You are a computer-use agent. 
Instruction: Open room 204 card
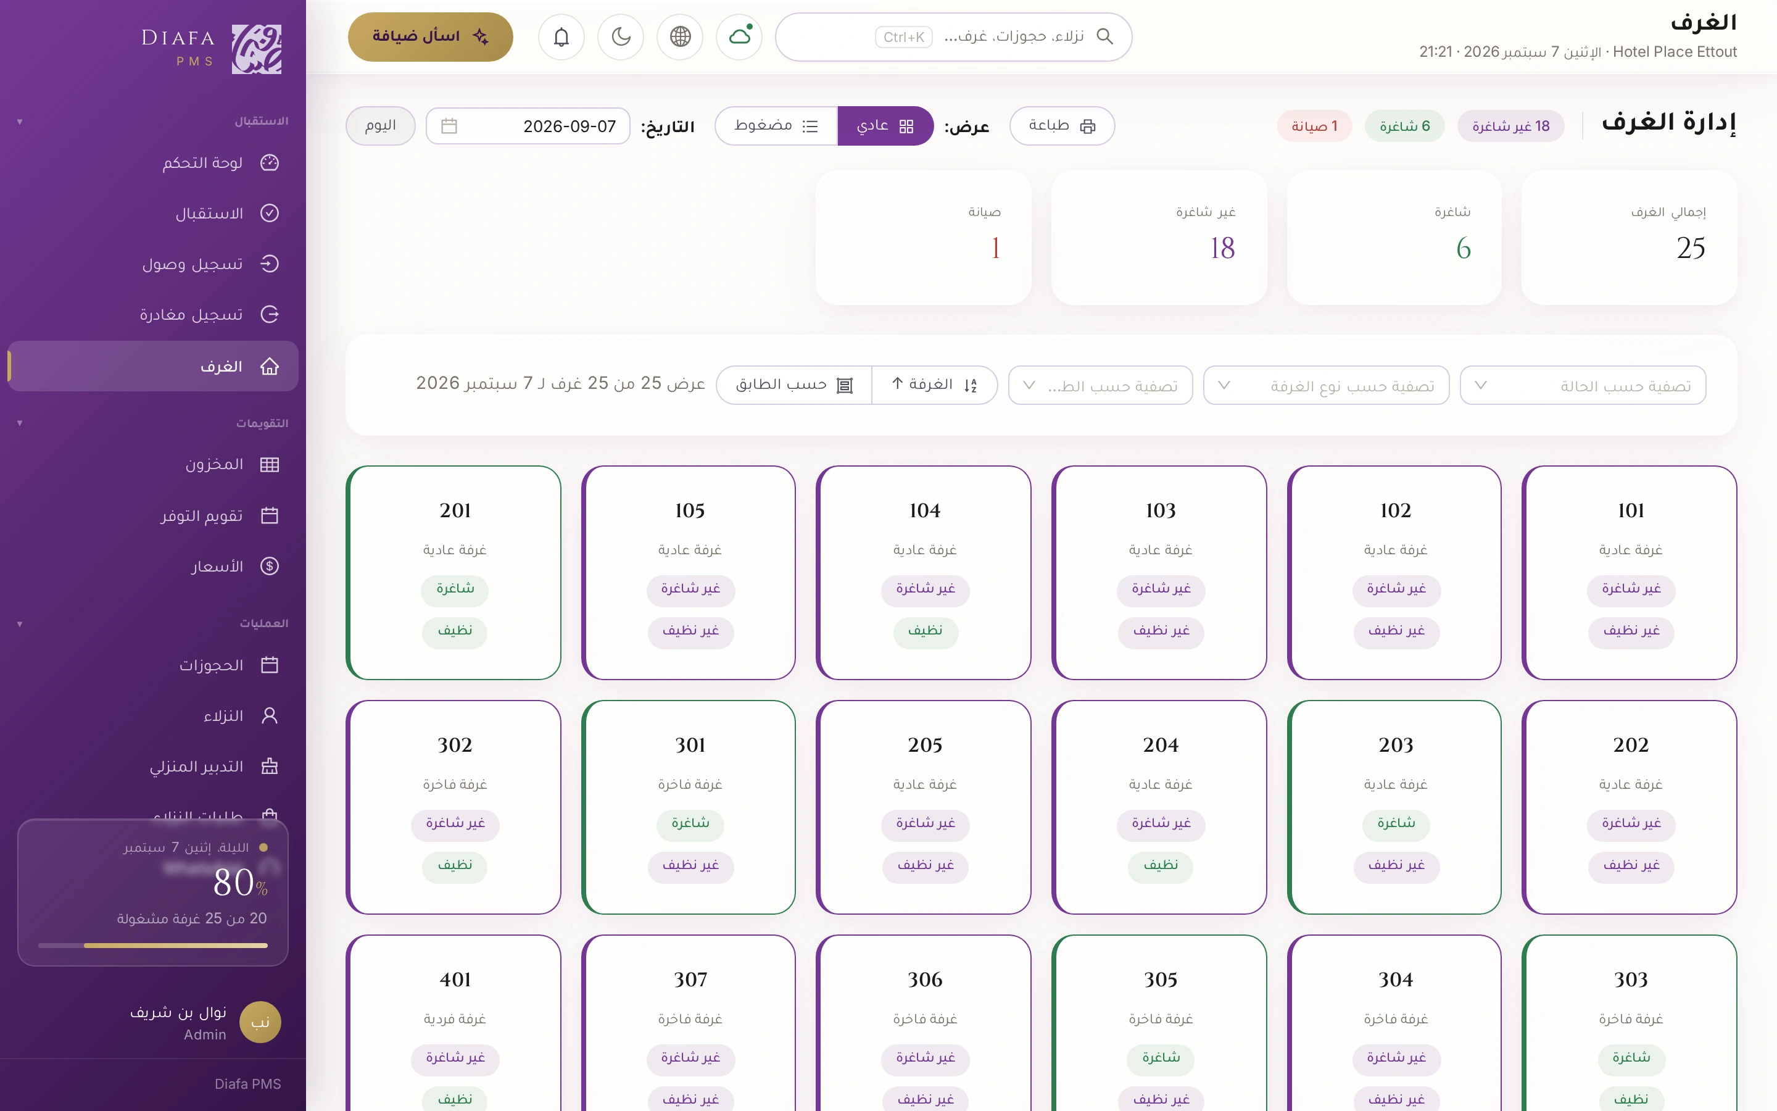1159,807
